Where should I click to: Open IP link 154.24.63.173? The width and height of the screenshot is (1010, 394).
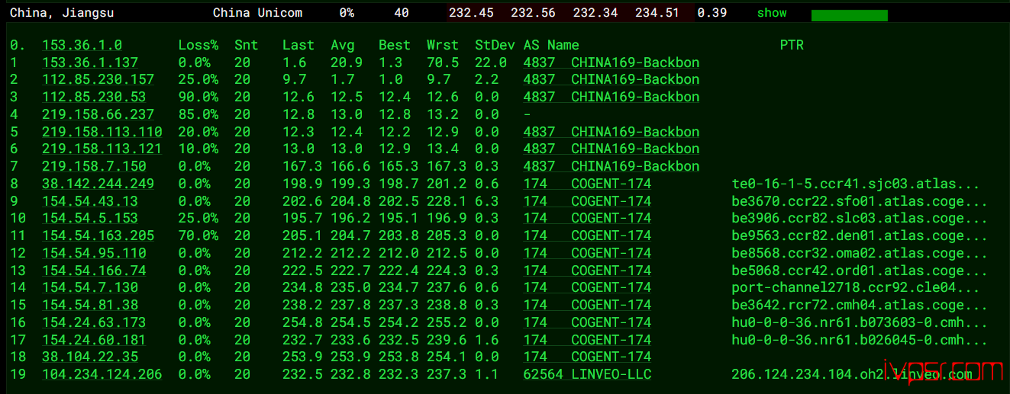tap(94, 322)
